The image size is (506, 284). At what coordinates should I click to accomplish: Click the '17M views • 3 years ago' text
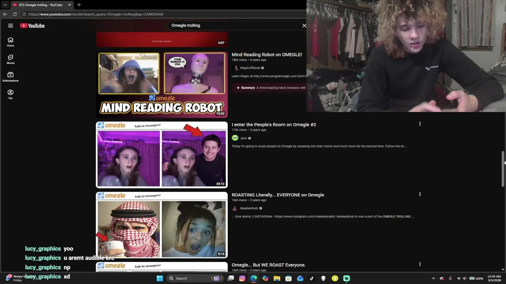249,130
